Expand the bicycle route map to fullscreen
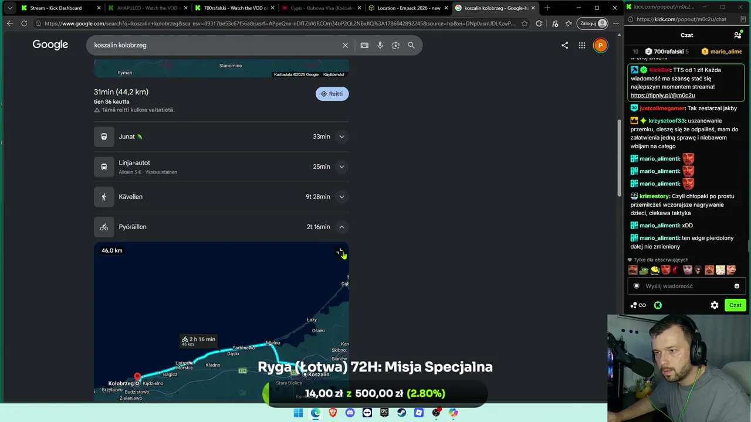751x422 pixels. (339, 252)
